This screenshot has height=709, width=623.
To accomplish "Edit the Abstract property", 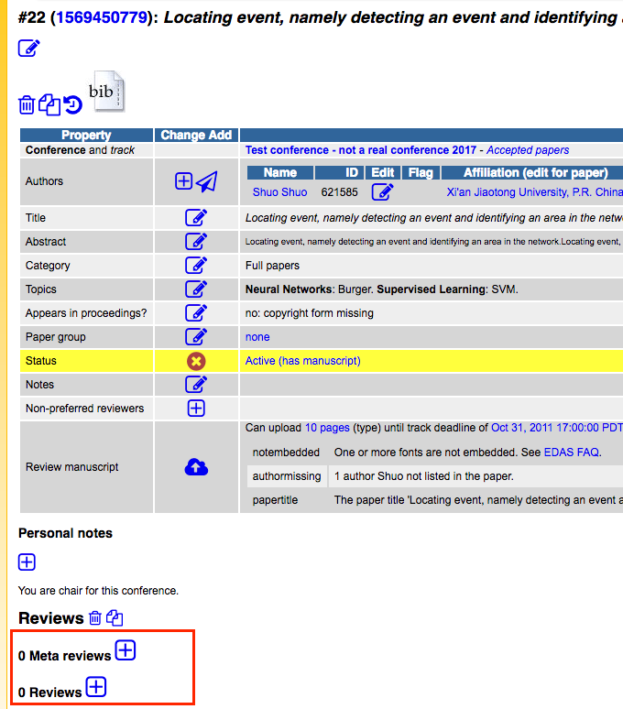I will [x=196, y=242].
